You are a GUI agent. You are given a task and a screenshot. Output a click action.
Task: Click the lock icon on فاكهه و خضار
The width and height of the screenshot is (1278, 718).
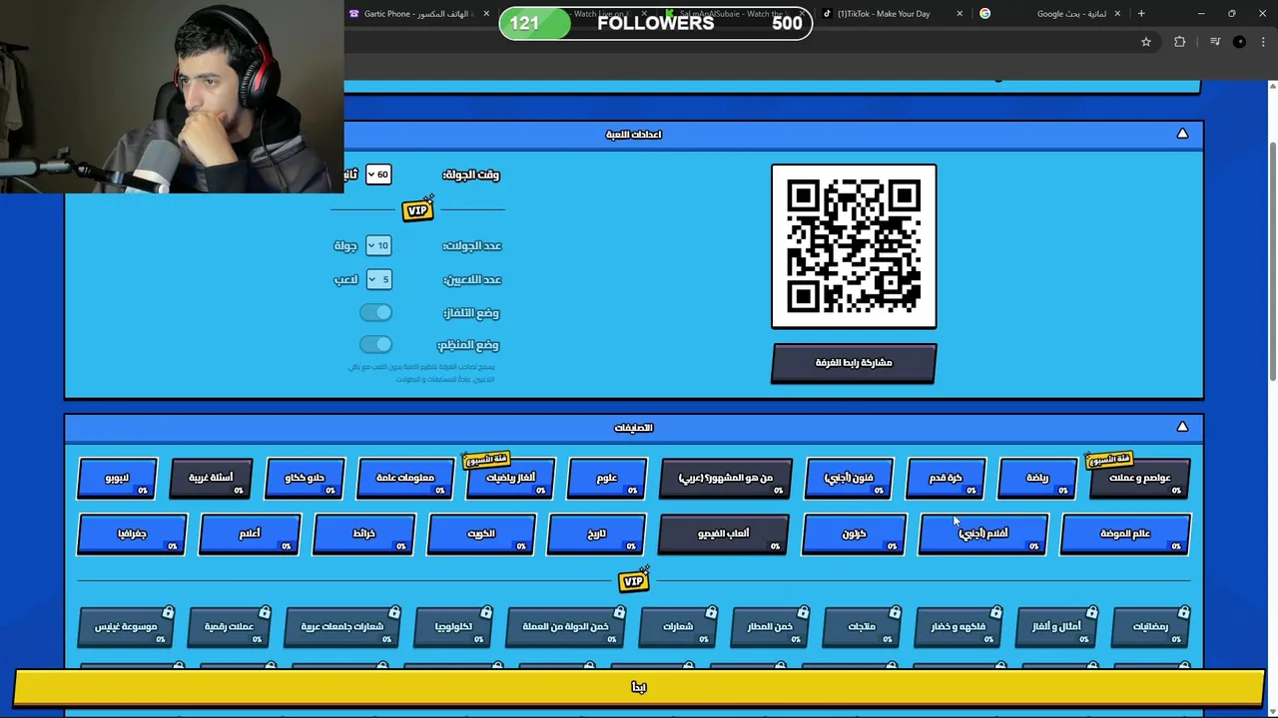pos(995,612)
